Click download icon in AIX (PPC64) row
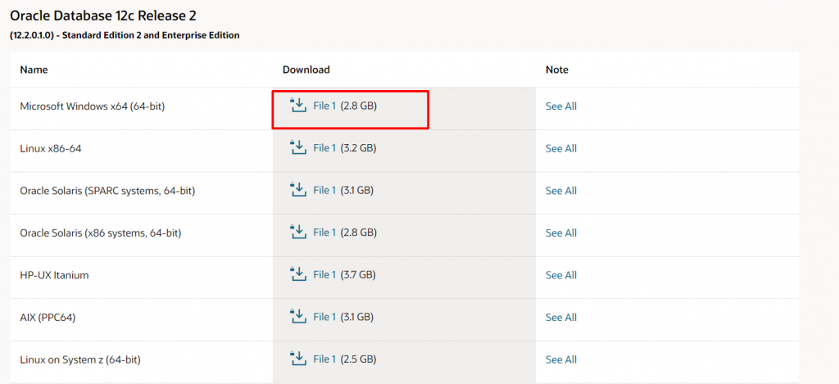 (x=297, y=317)
